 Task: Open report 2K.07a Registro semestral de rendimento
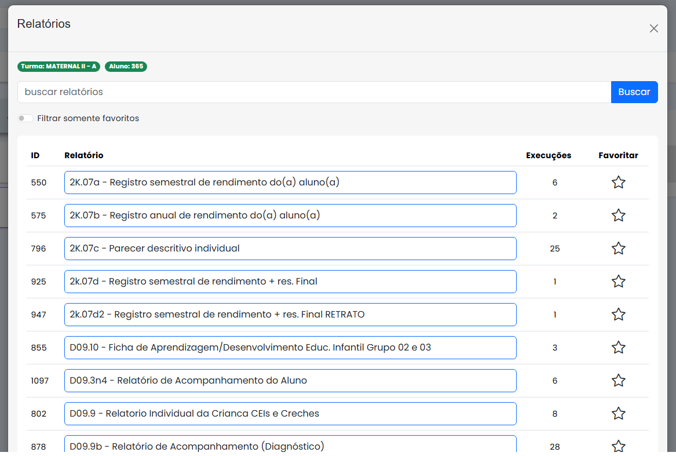[x=290, y=183]
